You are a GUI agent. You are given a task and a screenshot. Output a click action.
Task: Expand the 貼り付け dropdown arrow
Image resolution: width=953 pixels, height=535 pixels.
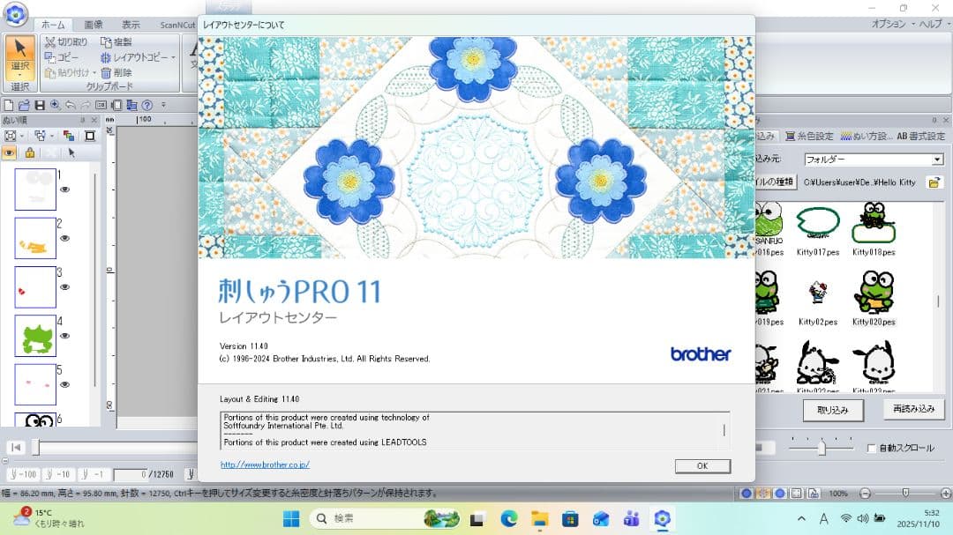[x=94, y=72]
